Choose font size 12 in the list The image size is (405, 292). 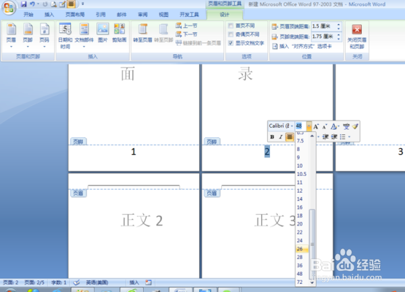coord(302,191)
